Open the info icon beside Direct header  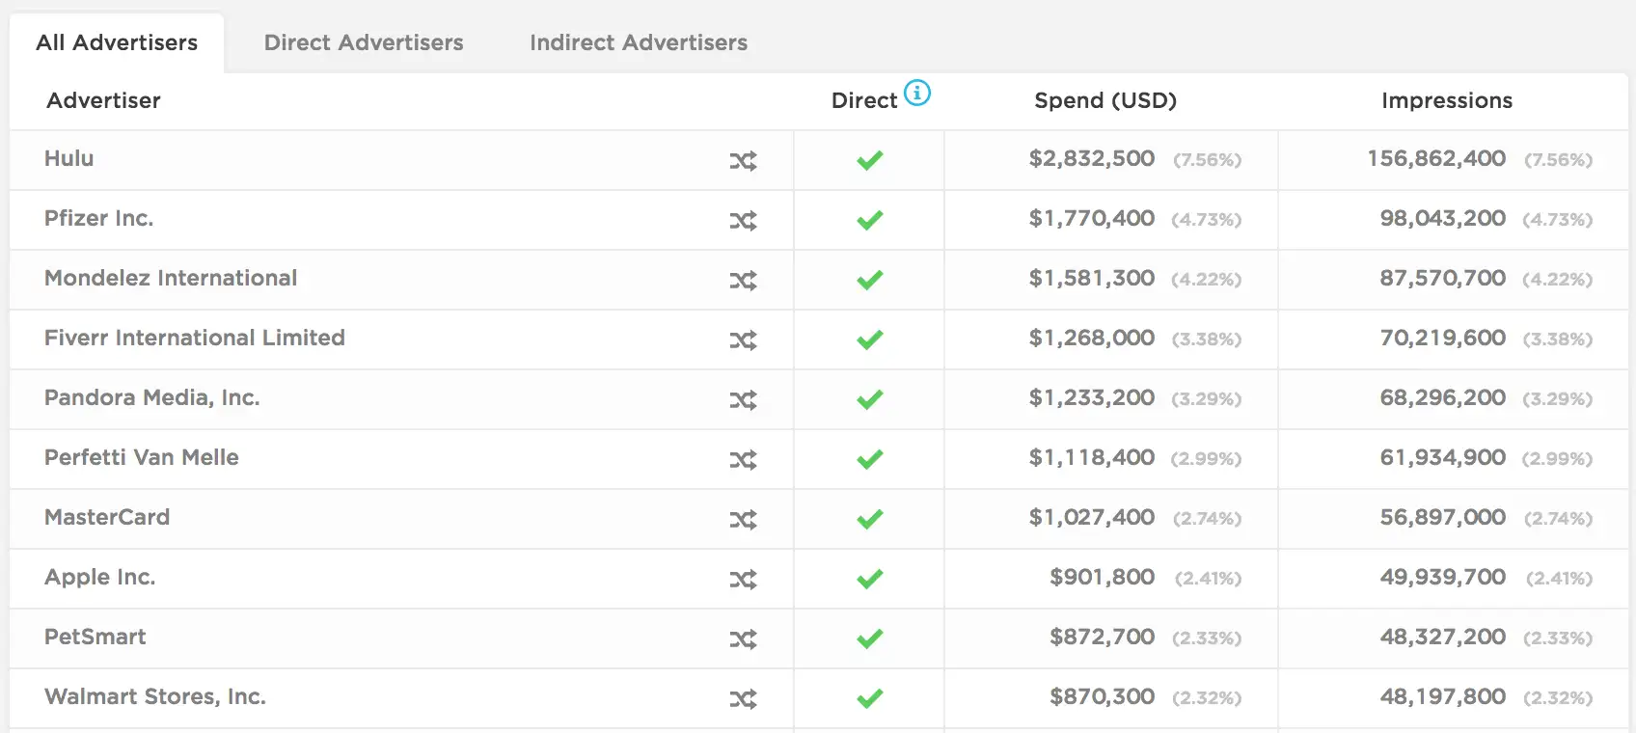[x=917, y=93]
